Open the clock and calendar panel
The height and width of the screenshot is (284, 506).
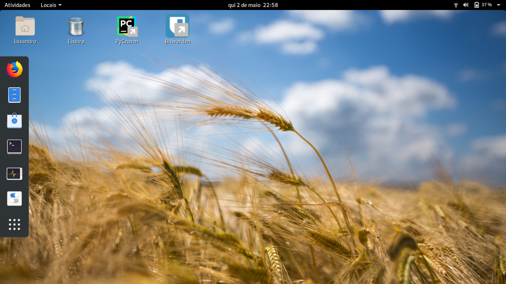(x=253, y=5)
